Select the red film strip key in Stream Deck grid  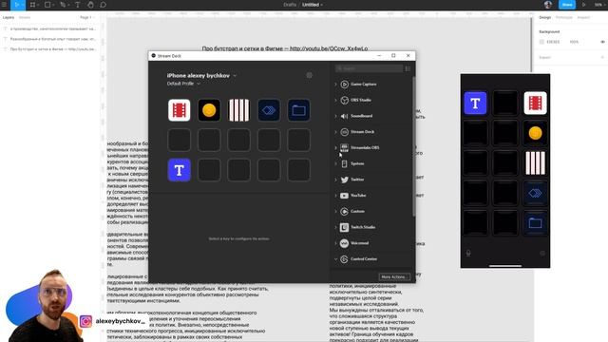coord(180,110)
